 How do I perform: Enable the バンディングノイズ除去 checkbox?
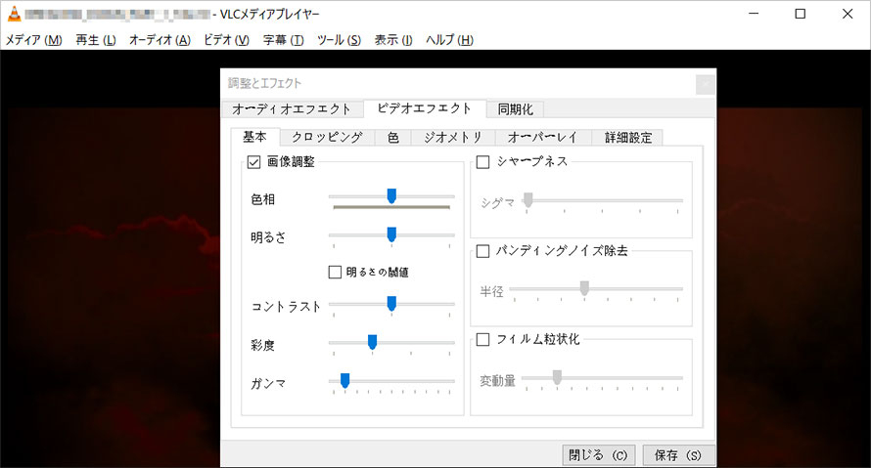[482, 251]
